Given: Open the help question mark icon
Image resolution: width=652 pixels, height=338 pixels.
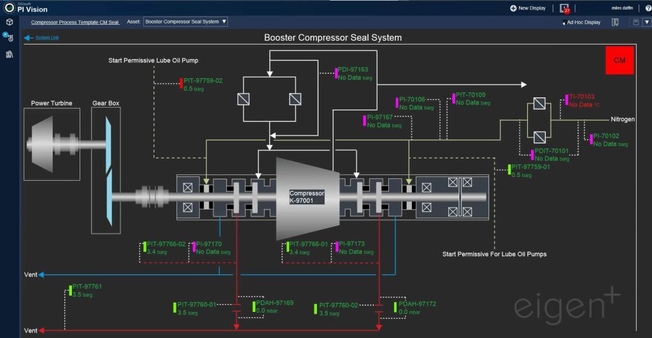Looking at the screenshot, I should (648, 8).
